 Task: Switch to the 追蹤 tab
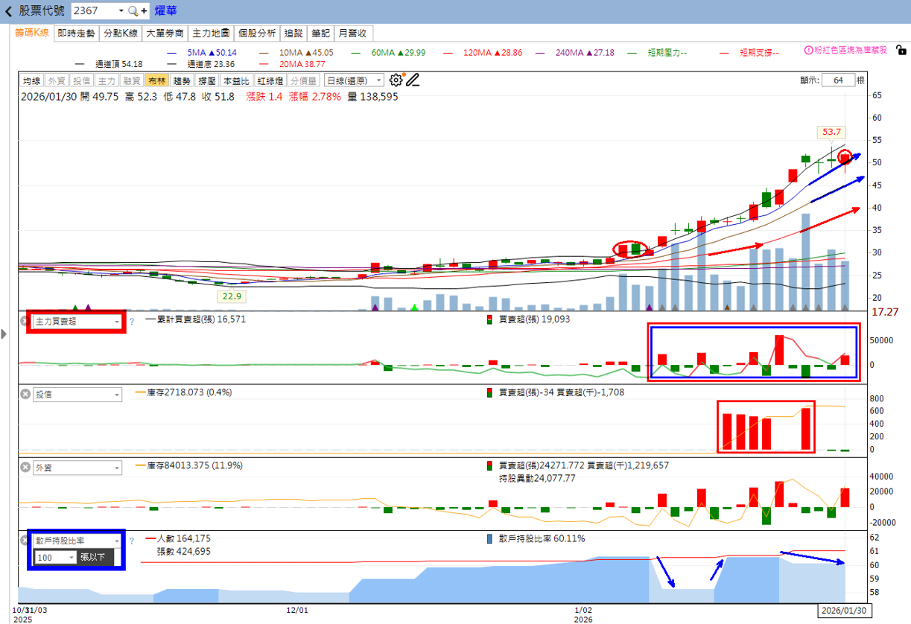[x=293, y=33]
